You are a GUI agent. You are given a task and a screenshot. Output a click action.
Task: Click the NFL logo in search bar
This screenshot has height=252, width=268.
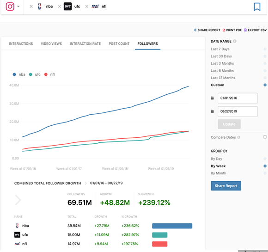tap(95, 6)
